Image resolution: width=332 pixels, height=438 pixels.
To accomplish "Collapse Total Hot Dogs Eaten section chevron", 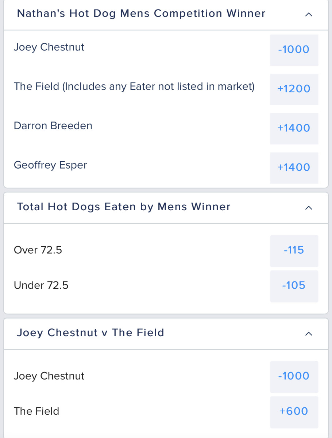I will pos(309,208).
